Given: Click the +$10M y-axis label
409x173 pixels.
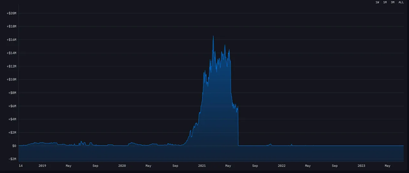Looking at the screenshot, I should [x=12, y=80].
